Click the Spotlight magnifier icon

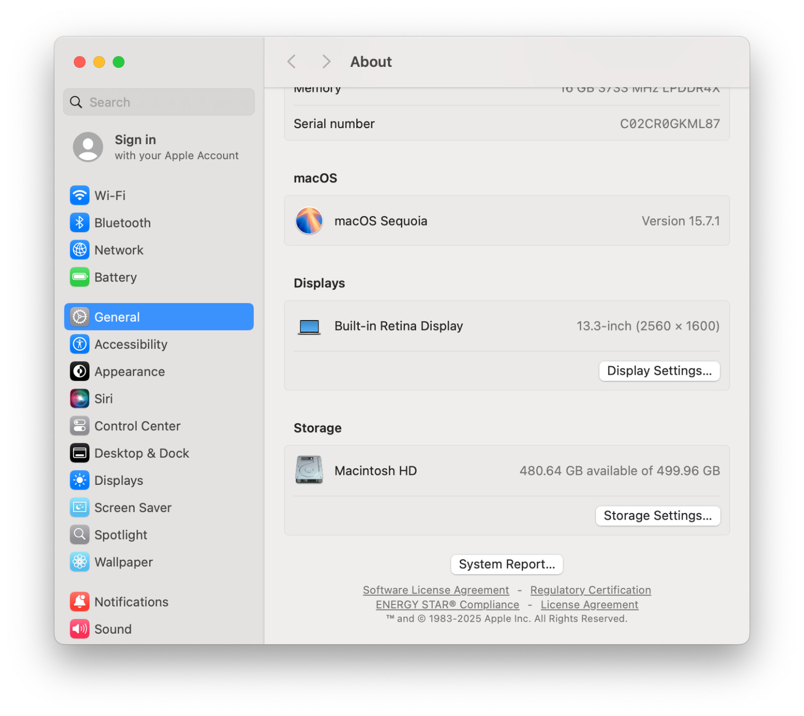pos(79,535)
